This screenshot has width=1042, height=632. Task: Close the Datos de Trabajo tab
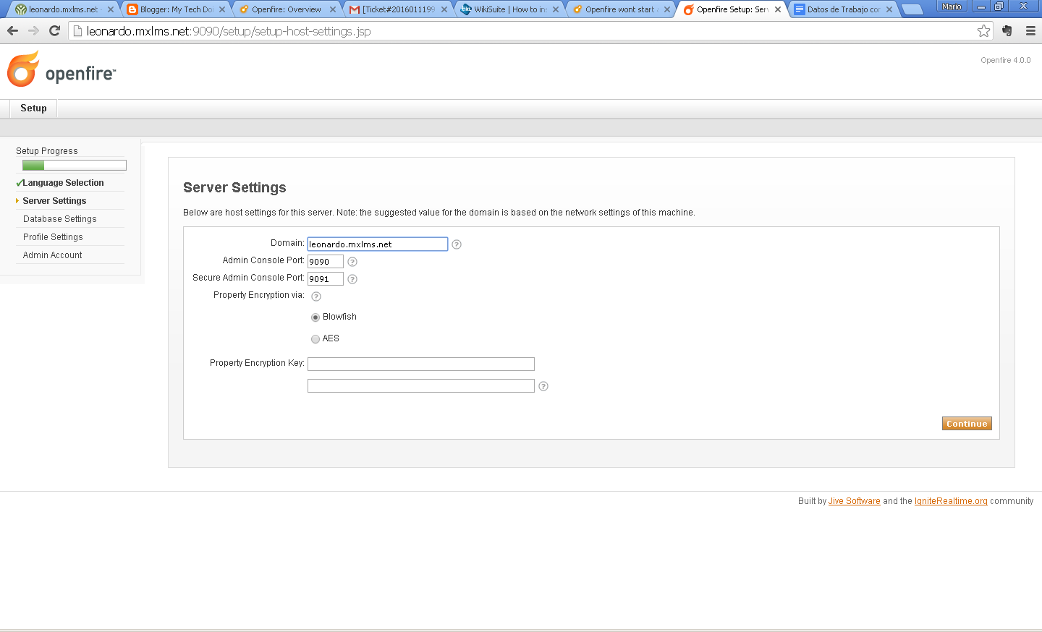(889, 9)
